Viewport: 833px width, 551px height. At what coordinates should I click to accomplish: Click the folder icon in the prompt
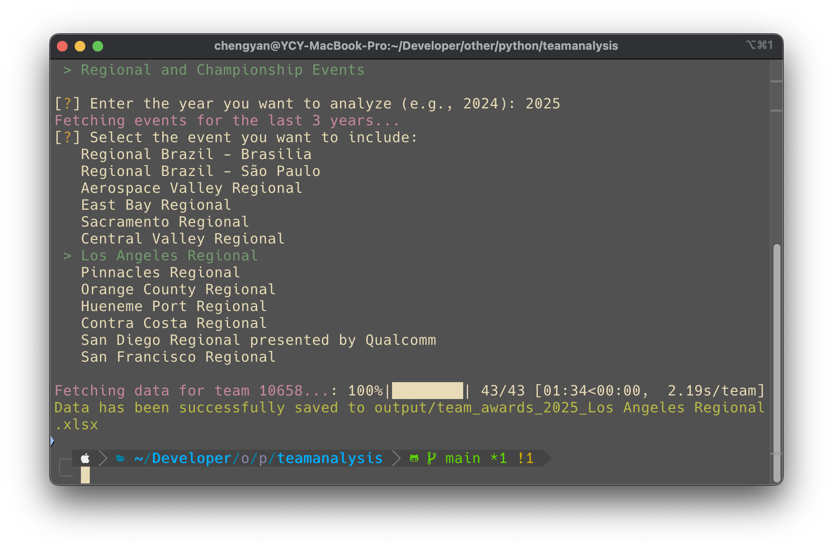(x=120, y=458)
